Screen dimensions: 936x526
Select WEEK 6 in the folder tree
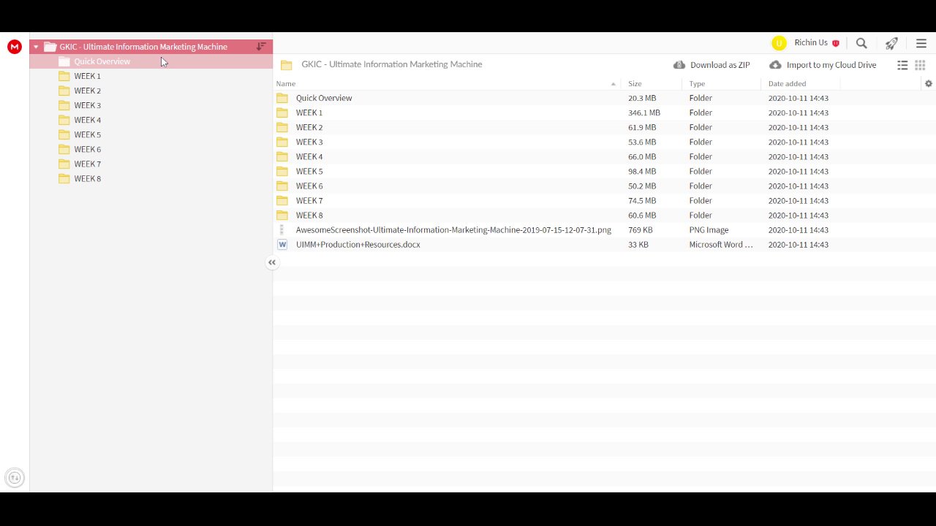[87, 149]
